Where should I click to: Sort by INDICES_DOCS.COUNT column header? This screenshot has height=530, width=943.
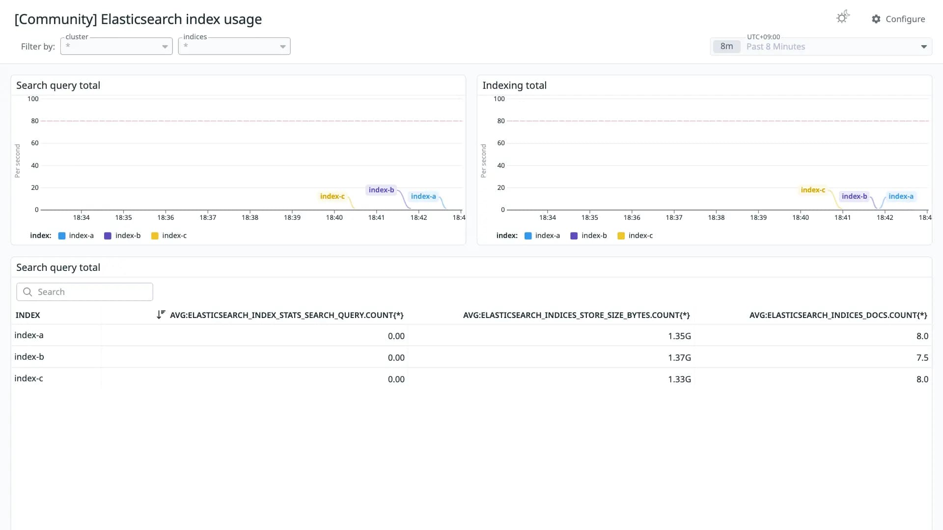click(x=838, y=315)
